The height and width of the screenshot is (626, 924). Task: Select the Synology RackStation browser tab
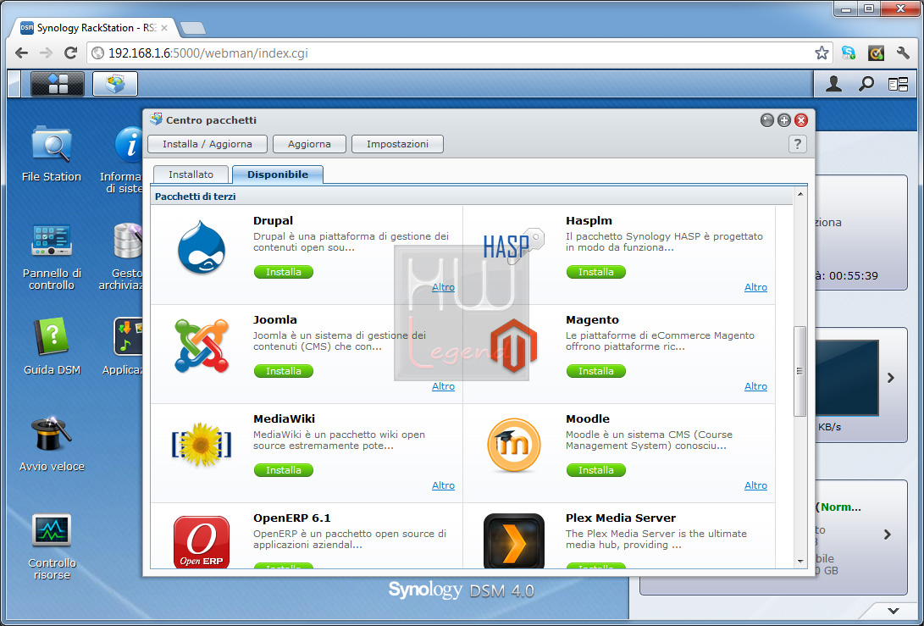(x=94, y=28)
